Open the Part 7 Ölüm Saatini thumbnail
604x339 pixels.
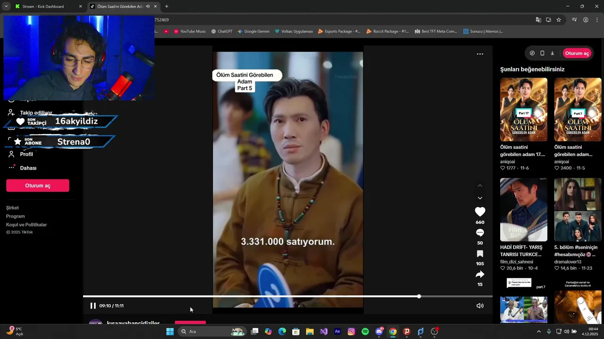click(578, 110)
